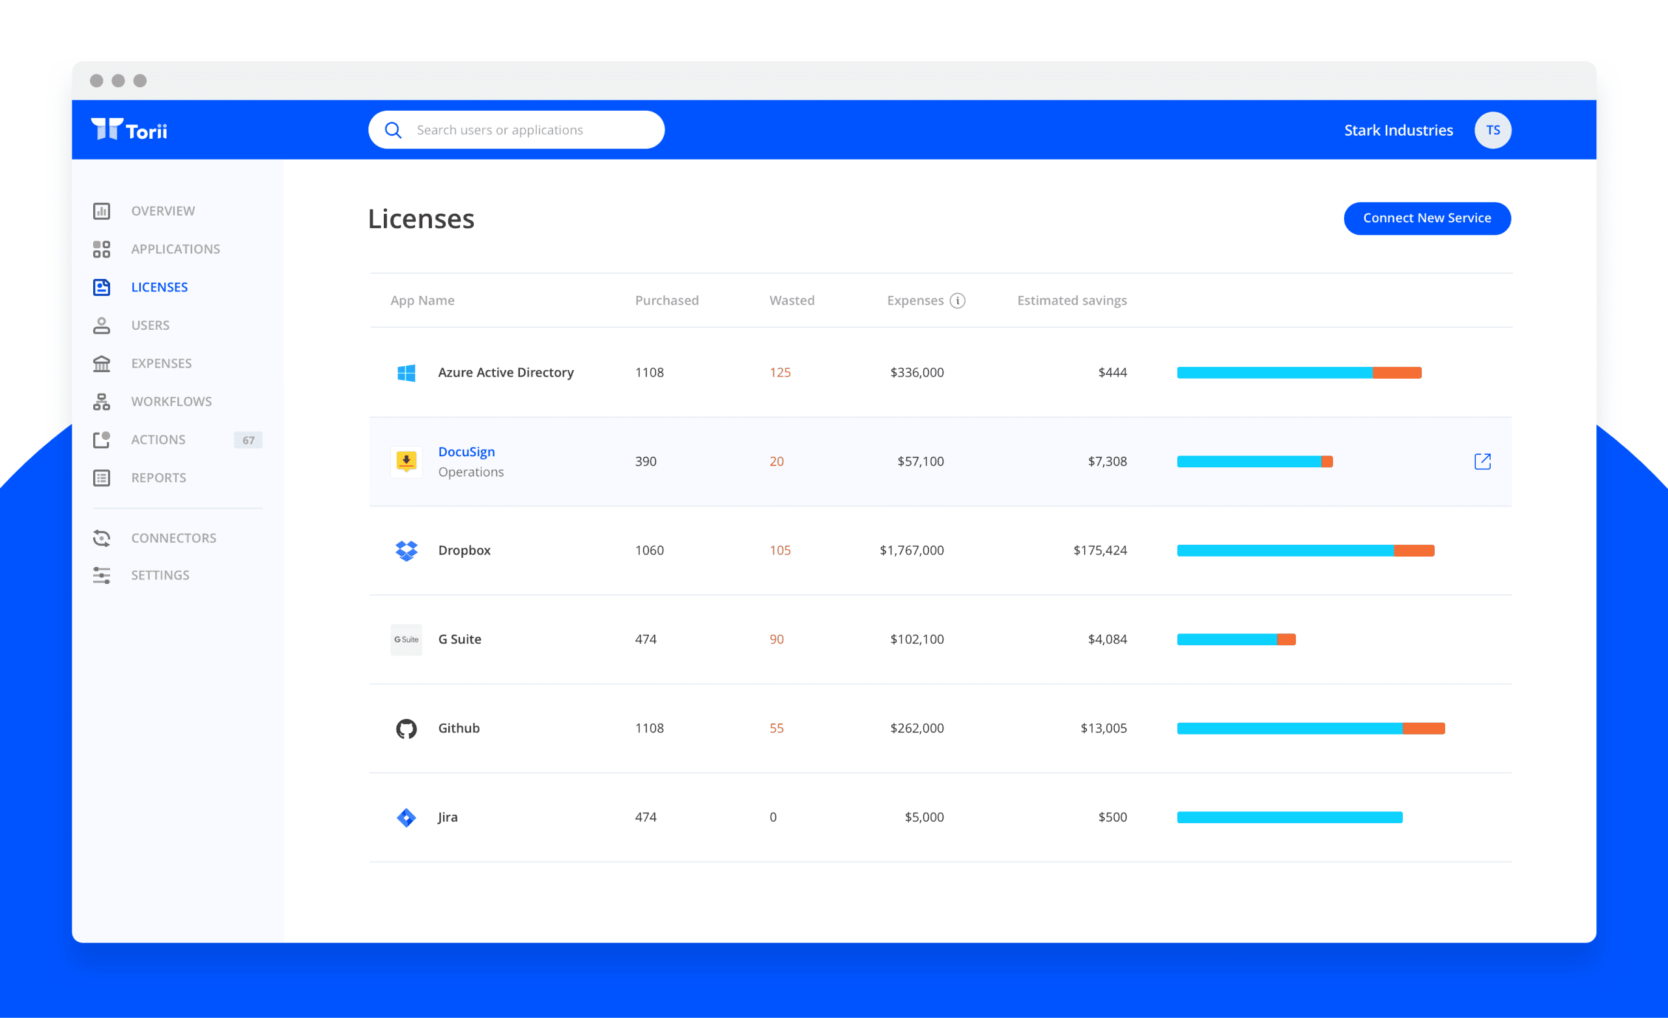Open Workflows via its hierarchy icon
The image size is (1668, 1018).
click(x=102, y=401)
